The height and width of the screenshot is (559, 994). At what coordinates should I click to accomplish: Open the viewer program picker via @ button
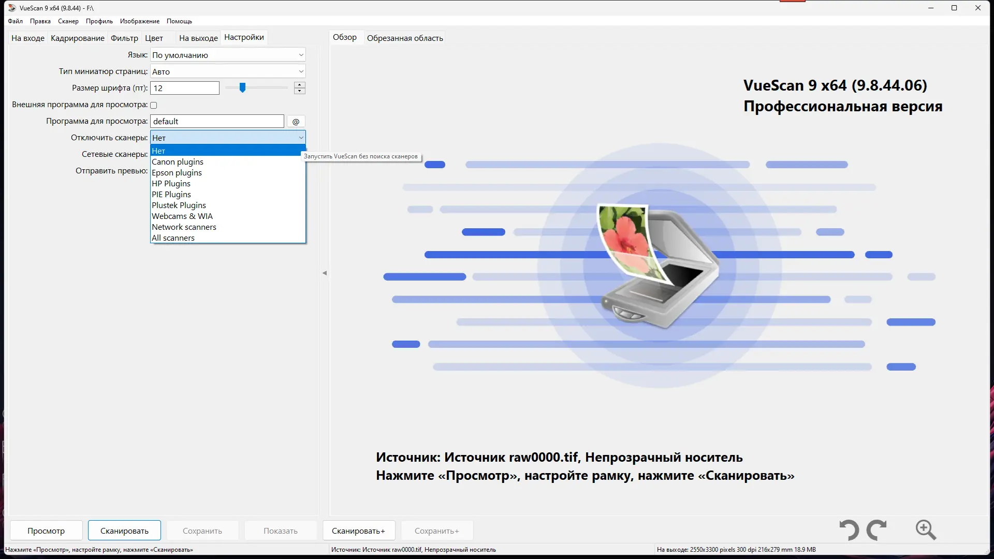point(295,121)
